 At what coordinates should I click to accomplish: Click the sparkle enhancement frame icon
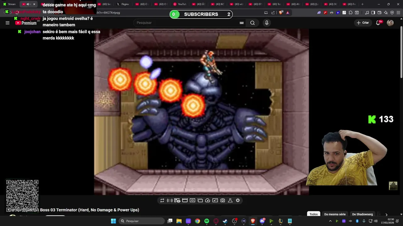pos(215,201)
